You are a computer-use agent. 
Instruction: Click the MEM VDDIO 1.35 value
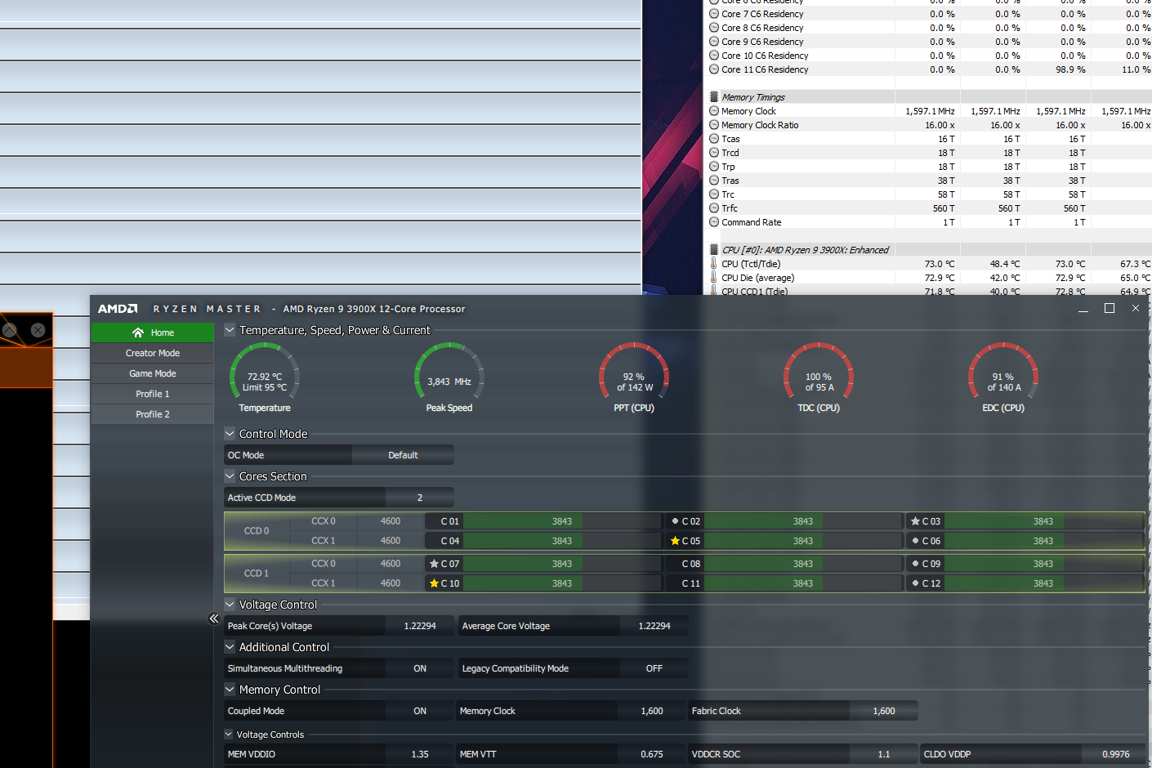[x=420, y=754]
